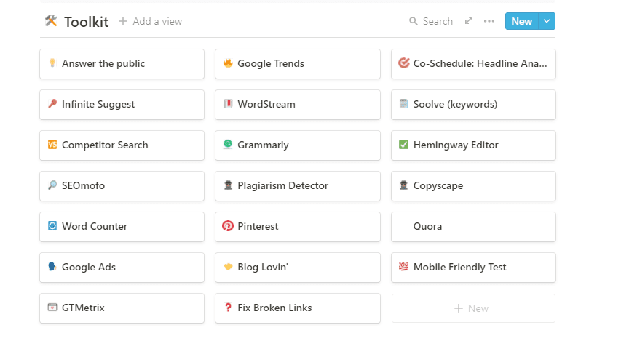Open the Soolve (keywords) card
Screen dimensions: 621x341
[473, 104]
